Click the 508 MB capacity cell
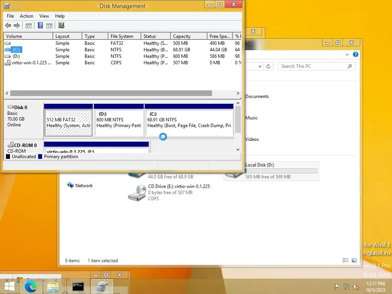This screenshot has width=392, height=294. [x=180, y=43]
